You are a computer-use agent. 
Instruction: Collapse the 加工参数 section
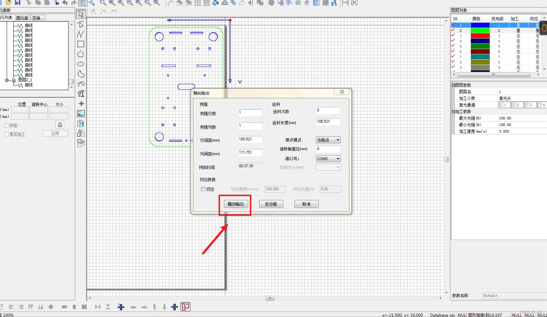(x=453, y=112)
